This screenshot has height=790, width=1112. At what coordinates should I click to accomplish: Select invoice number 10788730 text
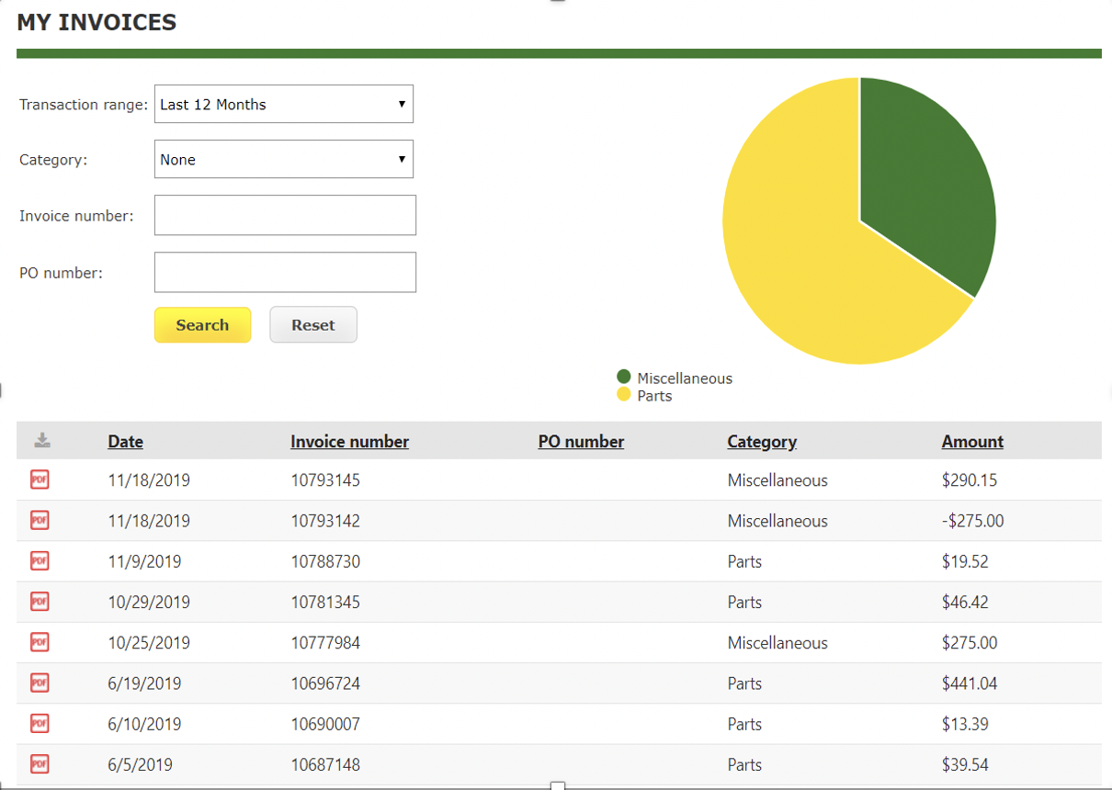325,561
